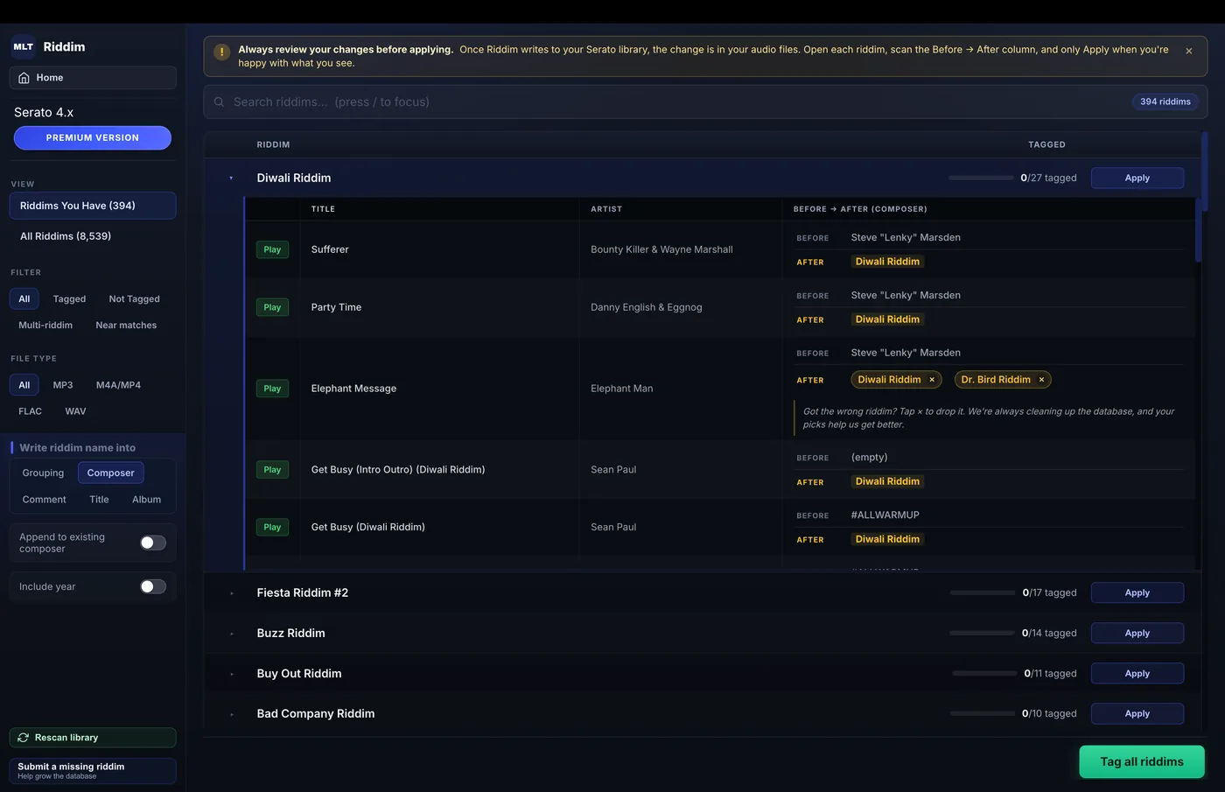Screen dimensions: 1225x792
Task: Click artist Bounty Killer & Wayne Marshall
Action: point(661,249)
